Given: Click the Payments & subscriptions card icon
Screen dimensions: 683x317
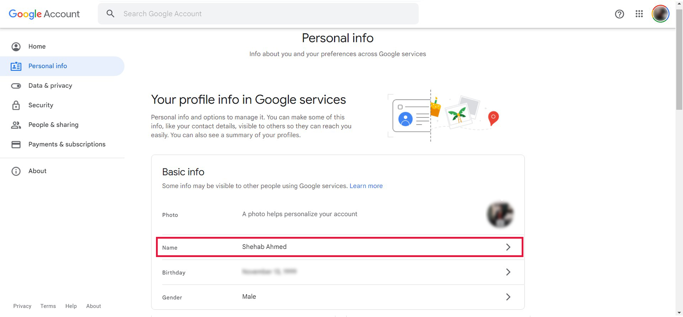Looking at the screenshot, I should pyautogui.click(x=16, y=144).
